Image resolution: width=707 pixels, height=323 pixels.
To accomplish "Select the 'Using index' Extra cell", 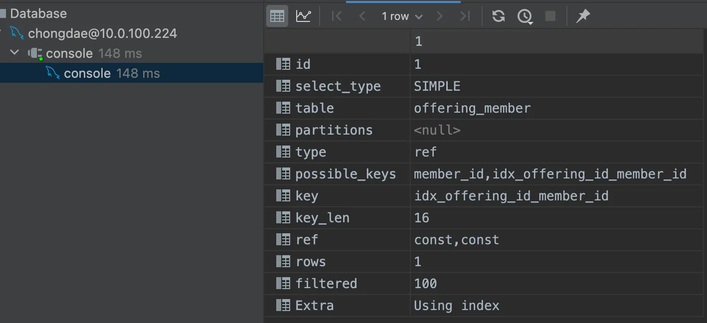I will [x=456, y=306].
